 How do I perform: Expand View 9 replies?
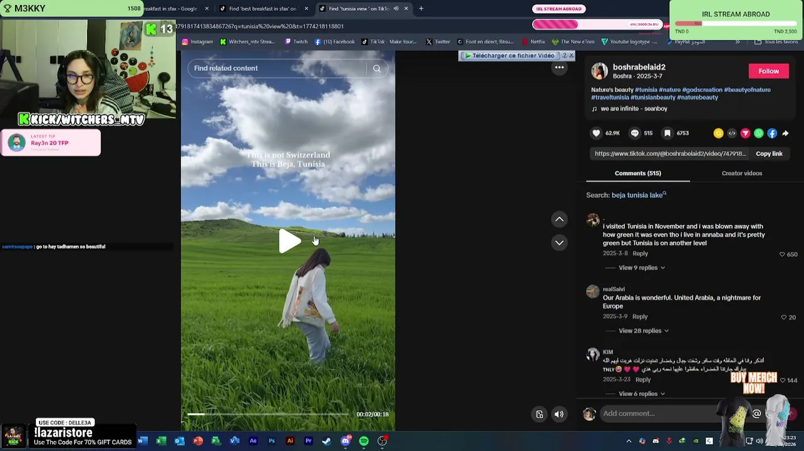[x=642, y=268]
